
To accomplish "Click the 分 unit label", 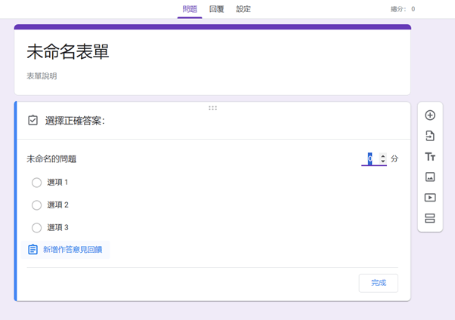I will [395, 158].
